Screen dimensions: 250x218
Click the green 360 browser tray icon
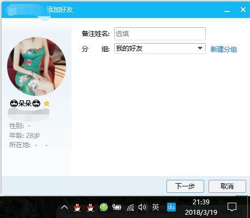coord(104,207)
